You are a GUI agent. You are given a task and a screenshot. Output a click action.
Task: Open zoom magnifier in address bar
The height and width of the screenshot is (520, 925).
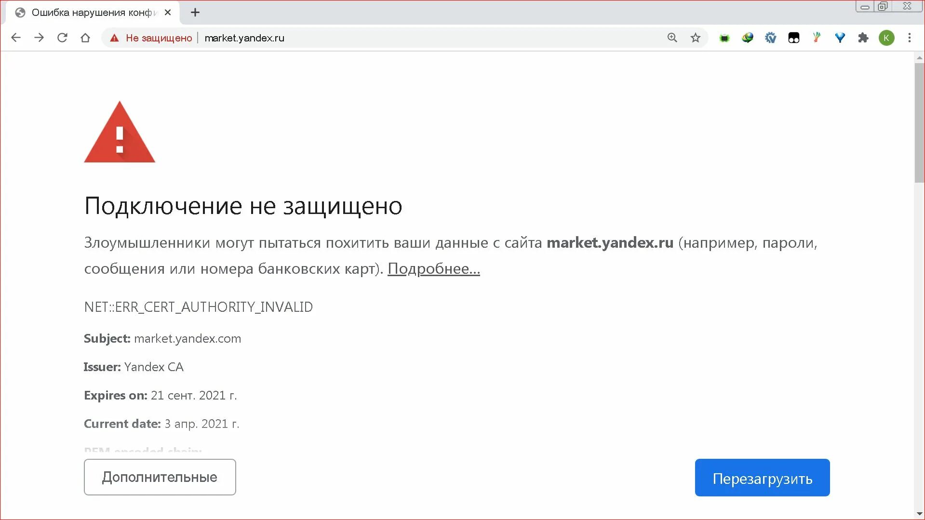(672, 38)
